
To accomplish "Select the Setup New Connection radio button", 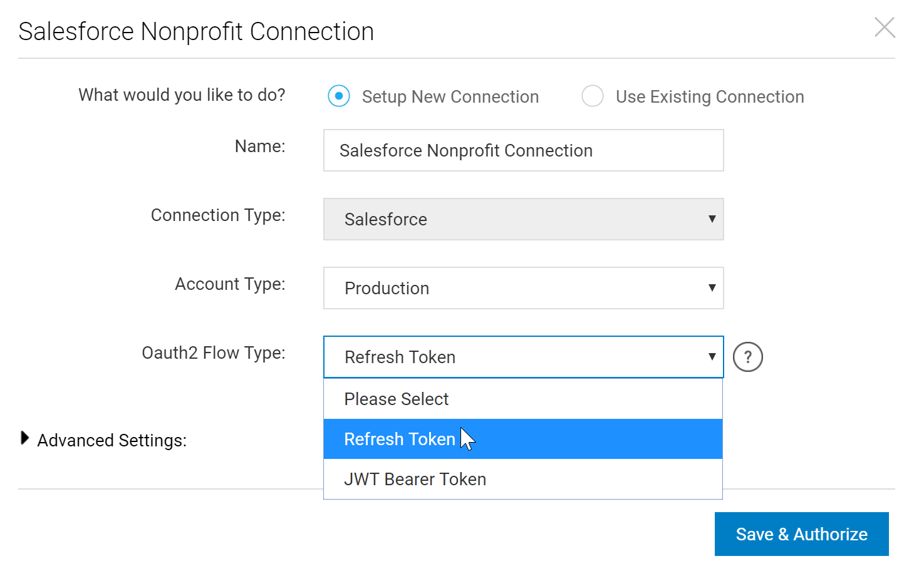I will pyautogui.click(x=339, y=96).
